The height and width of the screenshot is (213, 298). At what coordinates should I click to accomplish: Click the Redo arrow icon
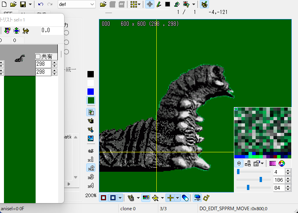click(x=50, y=4)
